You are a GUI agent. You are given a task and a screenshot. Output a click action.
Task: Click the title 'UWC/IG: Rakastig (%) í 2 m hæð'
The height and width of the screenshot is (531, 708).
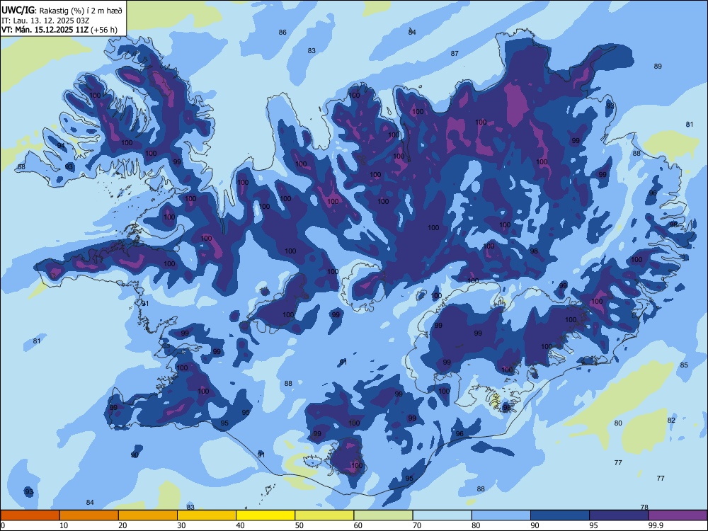pyautogui.click(x=62, y=9)
